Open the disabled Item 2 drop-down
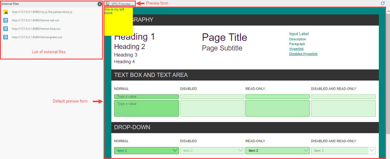Viewport: 390px width, 159px height. [212, 151]
